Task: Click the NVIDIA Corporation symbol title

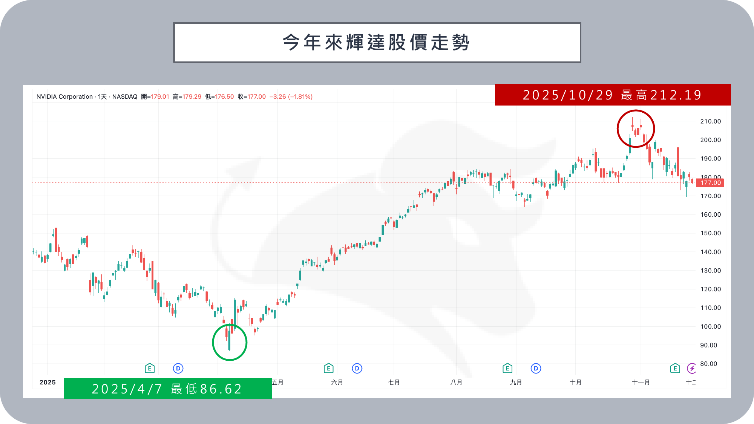Action: click(64, 96)
